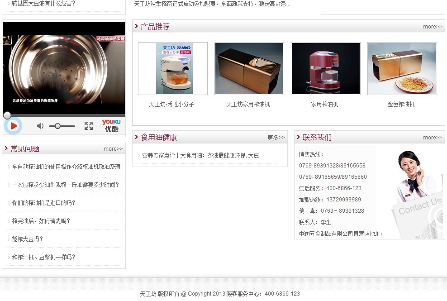447x301 pixels.
Task: Click the 天工坊-活性小分子 product title
Action: click(171, 105)
